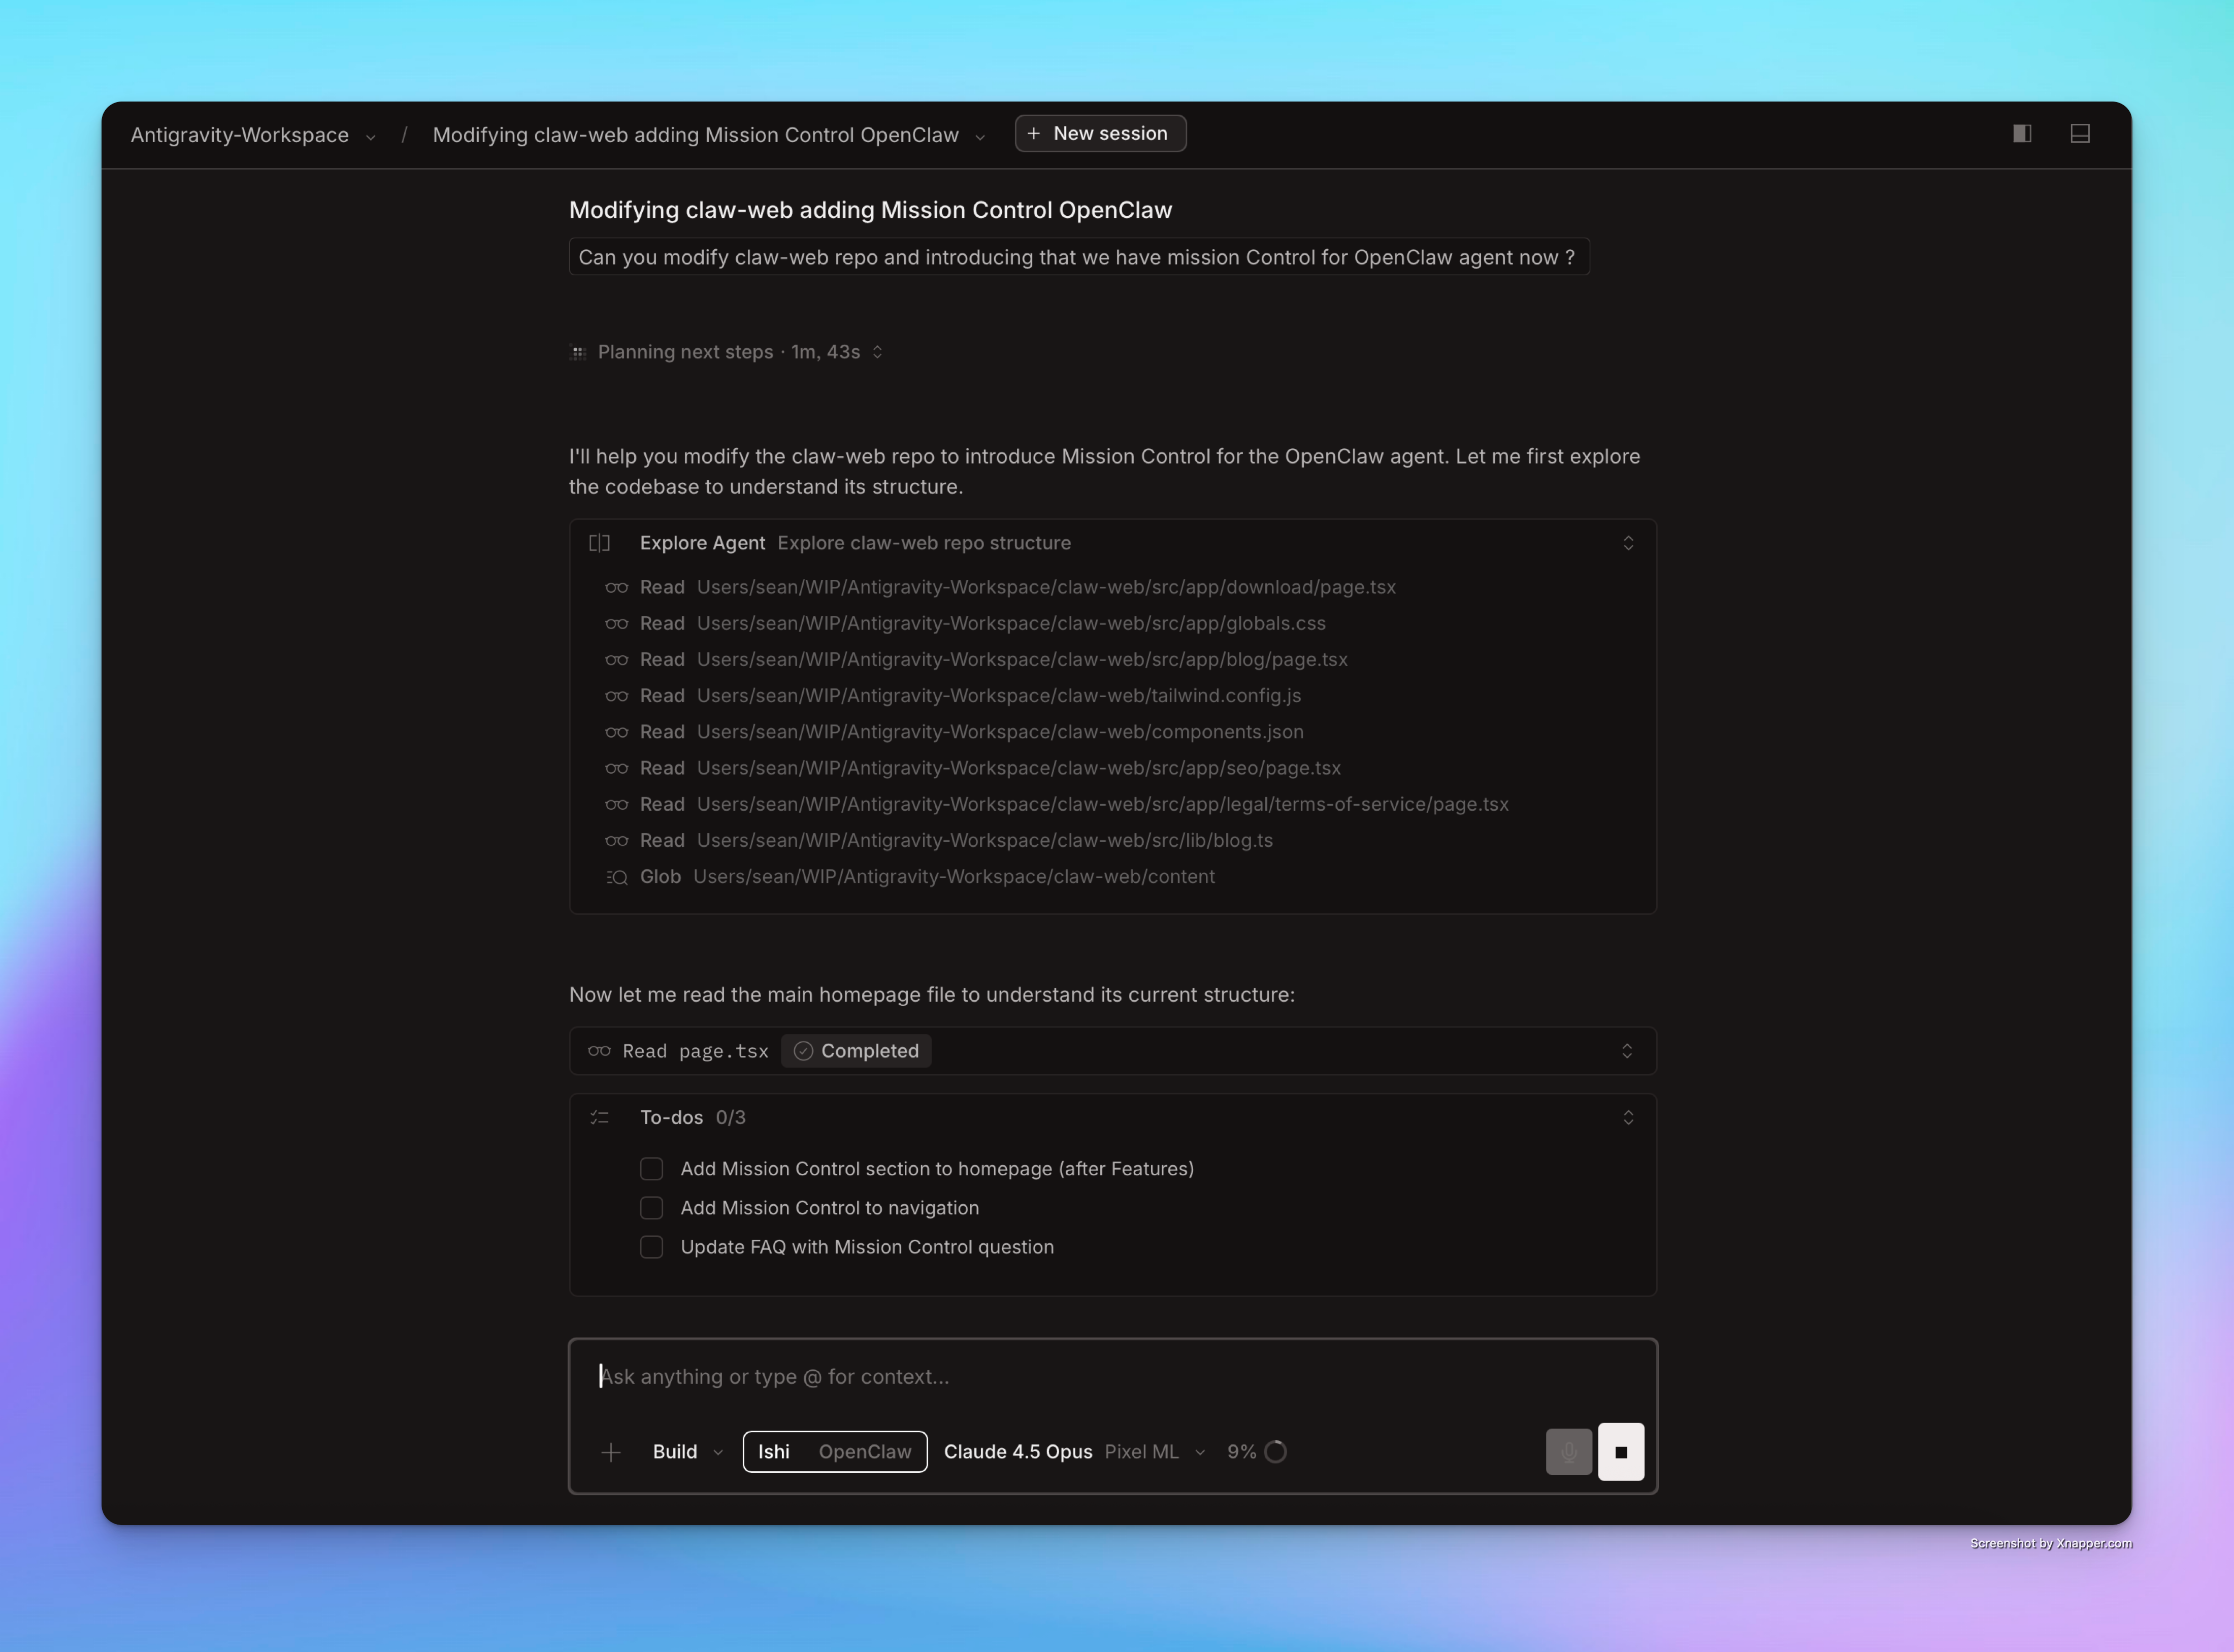Click the Explore Agent panel icon
Image resolution: width=2234 pixels, height=1652 pixels.
click(x=599, y=542)
